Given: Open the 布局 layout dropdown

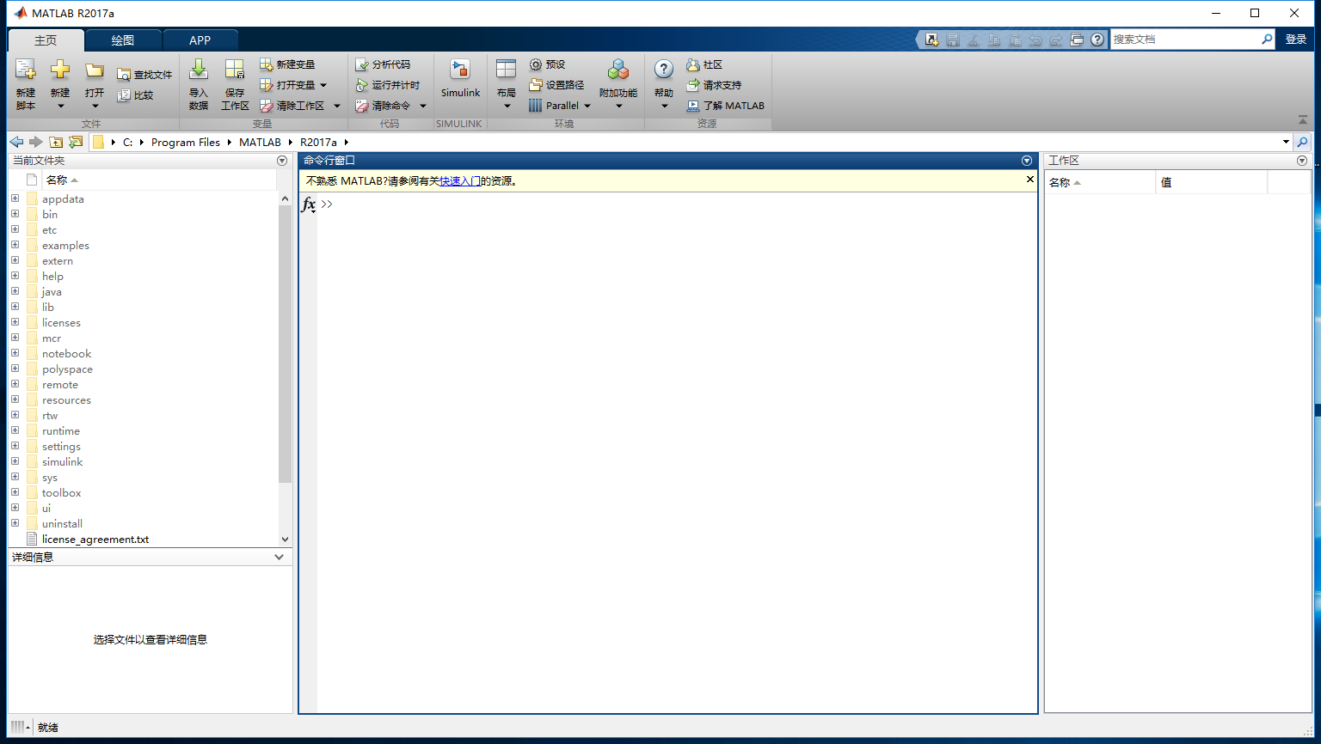Looking at the screenshot, I should coord(507,84).
